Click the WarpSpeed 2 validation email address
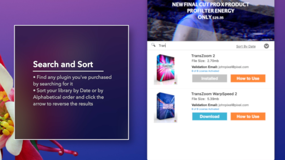Viewport: 285px width, 160px height. tap(234, 105)
